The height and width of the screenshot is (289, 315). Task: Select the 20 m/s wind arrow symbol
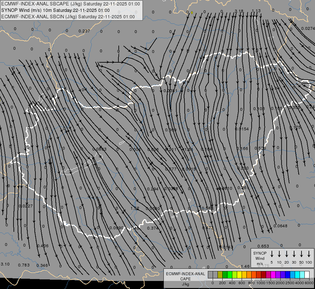click(x=287, y=254)
